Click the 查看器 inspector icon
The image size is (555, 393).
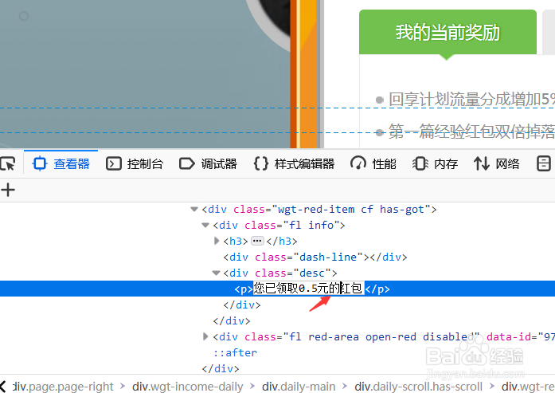coord(39,163)
